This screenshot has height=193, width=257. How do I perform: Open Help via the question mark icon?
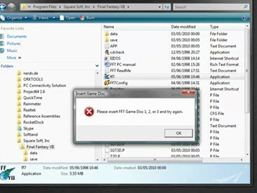click(244, 18)
